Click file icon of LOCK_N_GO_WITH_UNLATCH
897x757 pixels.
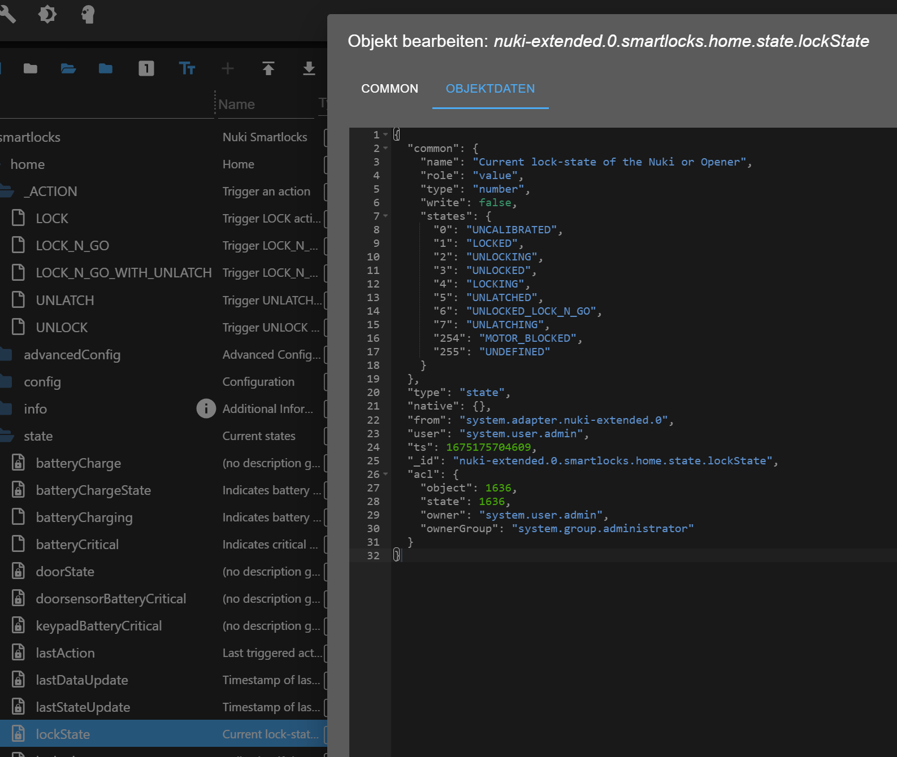18,272
